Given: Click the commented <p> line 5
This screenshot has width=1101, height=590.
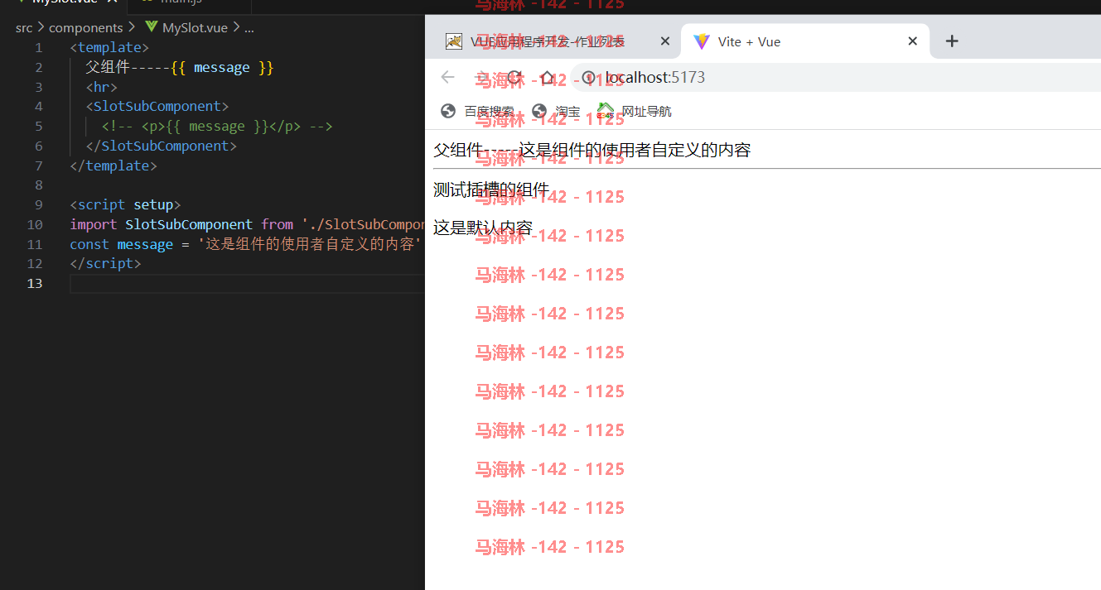Looking at the screenshot, I should click(217, 126).
